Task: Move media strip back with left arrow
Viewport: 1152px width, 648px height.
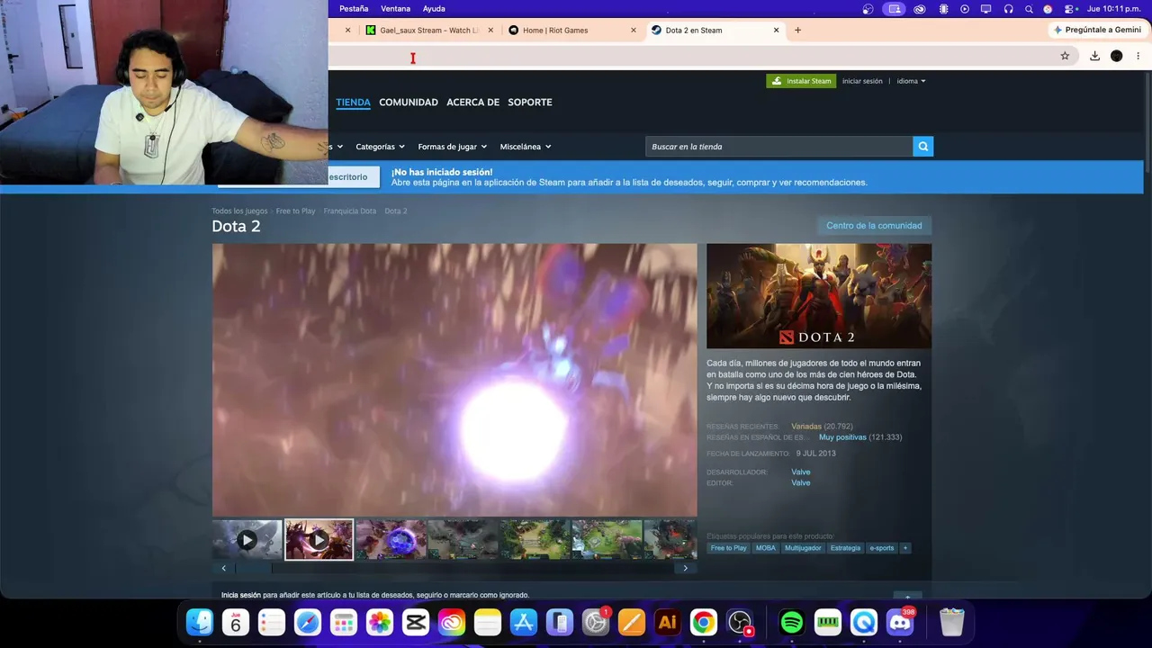Action: [224, 568]
